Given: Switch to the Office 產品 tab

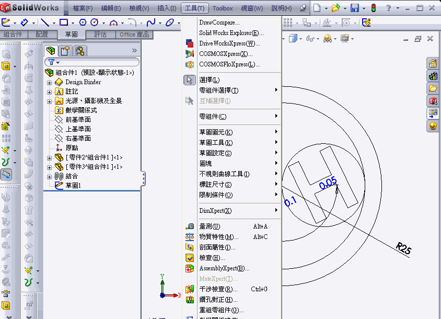Looking at the screenshot, I should coord(134,35).
